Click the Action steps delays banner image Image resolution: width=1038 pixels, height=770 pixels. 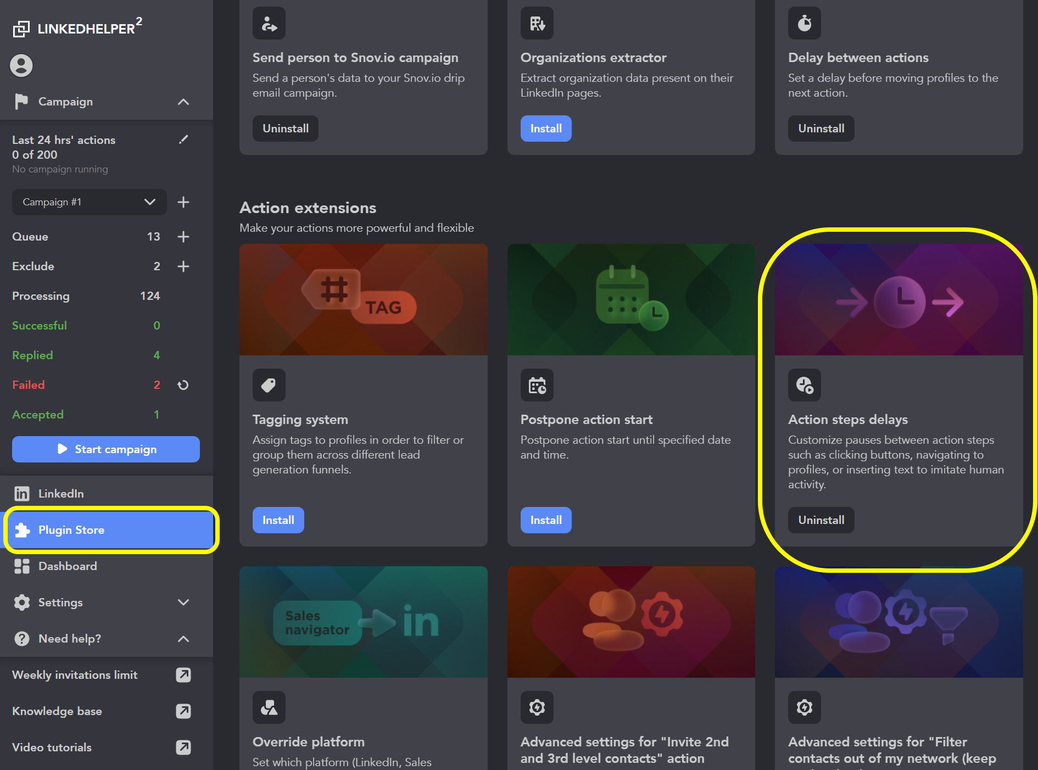[899, 299]
